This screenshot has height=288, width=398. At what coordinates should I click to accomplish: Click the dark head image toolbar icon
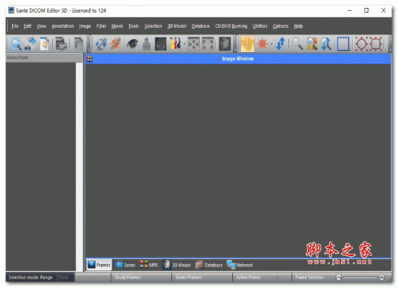point(161,44)
